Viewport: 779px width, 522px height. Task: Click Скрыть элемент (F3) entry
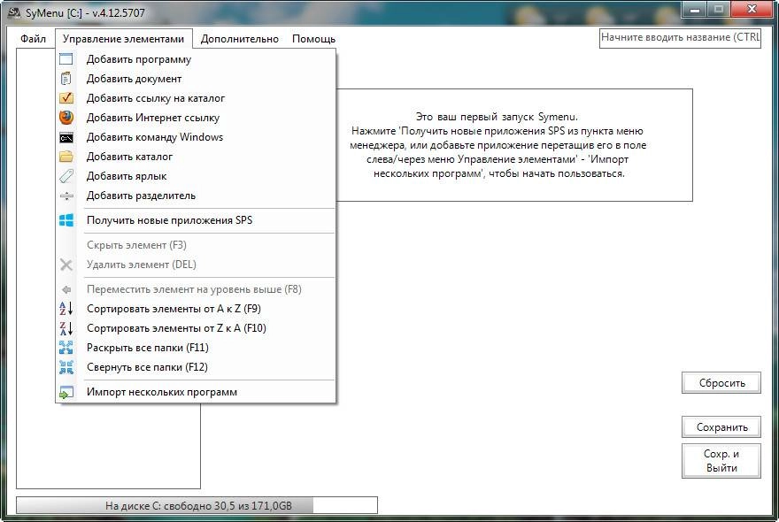pos(196,245)
